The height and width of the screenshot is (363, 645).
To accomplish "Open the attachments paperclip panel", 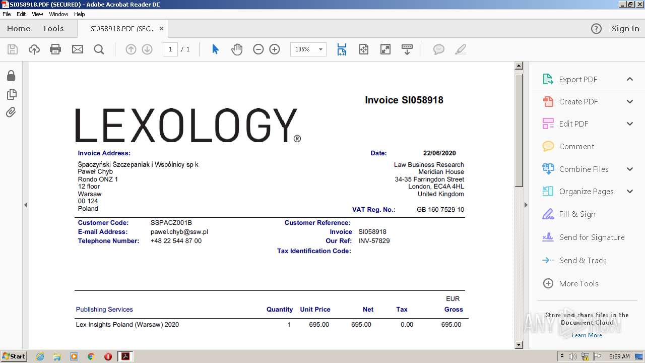I will [x=11, y=112].
